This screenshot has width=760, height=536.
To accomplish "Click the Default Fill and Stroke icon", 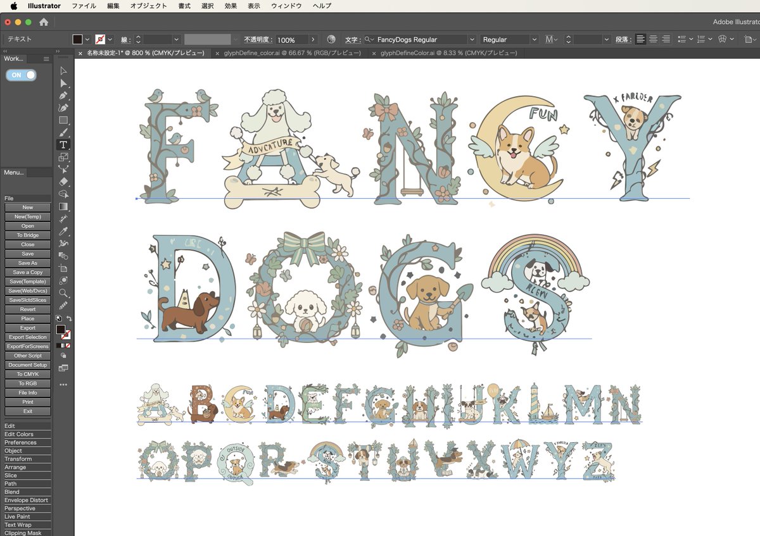I will click(x=58, y=318).
